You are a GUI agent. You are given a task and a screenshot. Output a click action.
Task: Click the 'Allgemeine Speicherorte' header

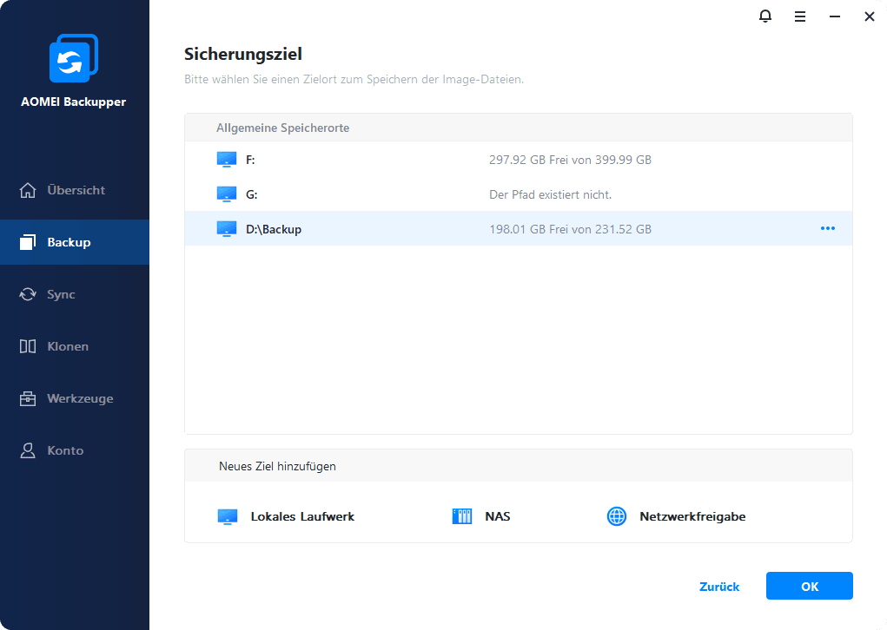click(x=283, y=128)
